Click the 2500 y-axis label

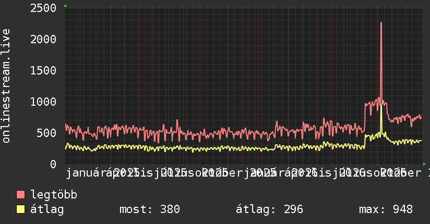click(43, 8)
